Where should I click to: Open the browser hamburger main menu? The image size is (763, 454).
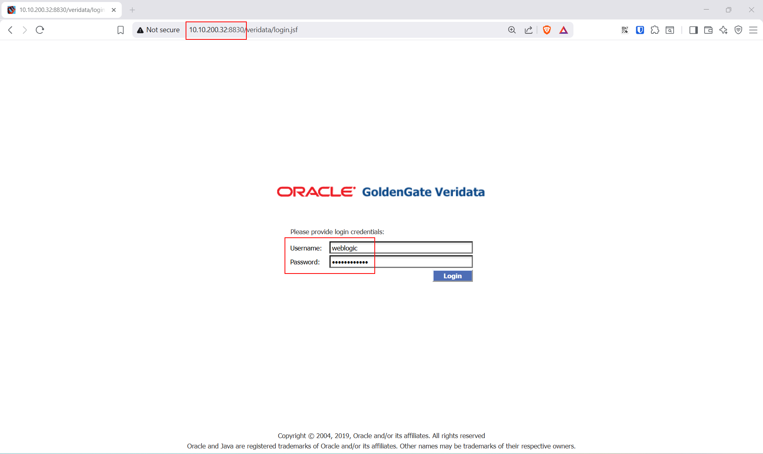click(753, 30)
